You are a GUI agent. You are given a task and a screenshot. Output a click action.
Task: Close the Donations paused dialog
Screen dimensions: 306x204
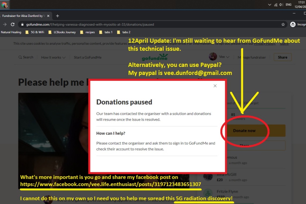(215, 86)
